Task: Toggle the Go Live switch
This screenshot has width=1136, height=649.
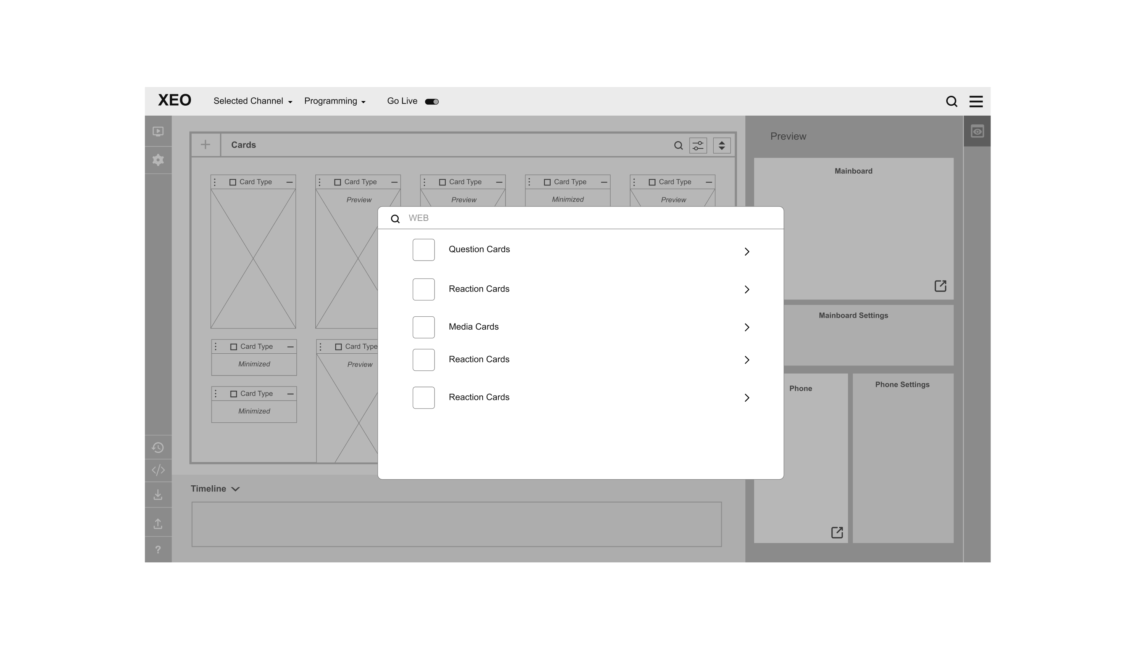Action: pos(432,101)
